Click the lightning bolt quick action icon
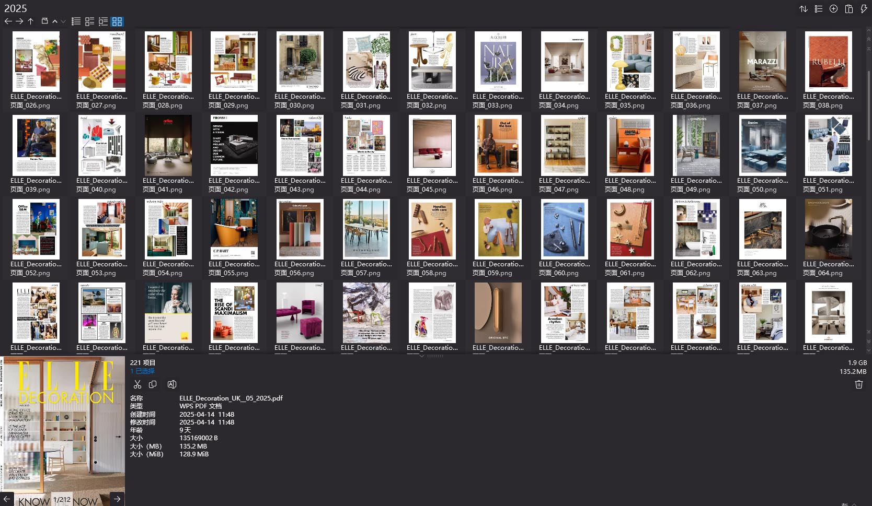 [864, 9]
